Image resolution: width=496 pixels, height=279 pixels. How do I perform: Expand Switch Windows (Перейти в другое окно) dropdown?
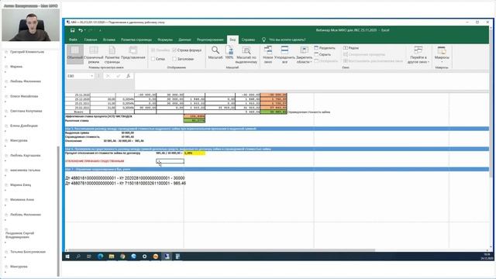tap(418, 54)
